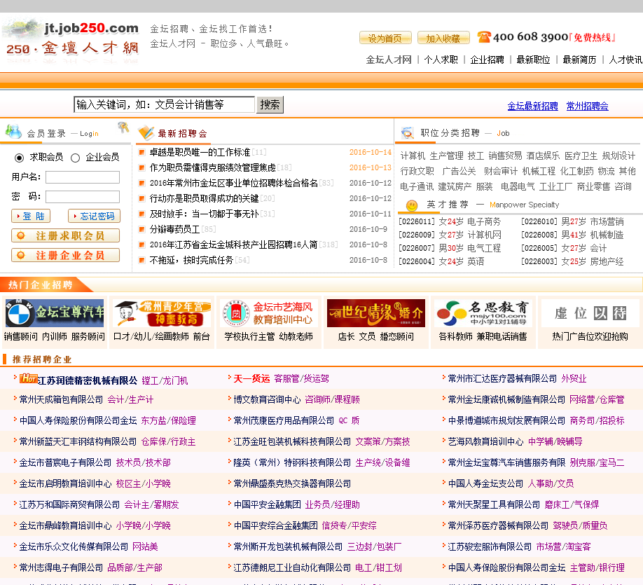Click the 注册企业会员 button
643x585 pixels.
[x=66, y=255]
